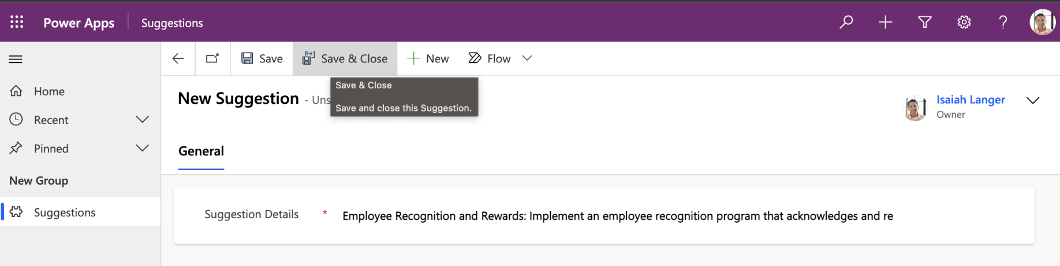Screen dimensions: 1060x266
Task: Click the user profile avatar
Action: (x=1042, y=22)
